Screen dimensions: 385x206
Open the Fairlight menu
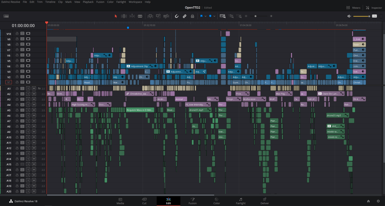pos(121,2)
